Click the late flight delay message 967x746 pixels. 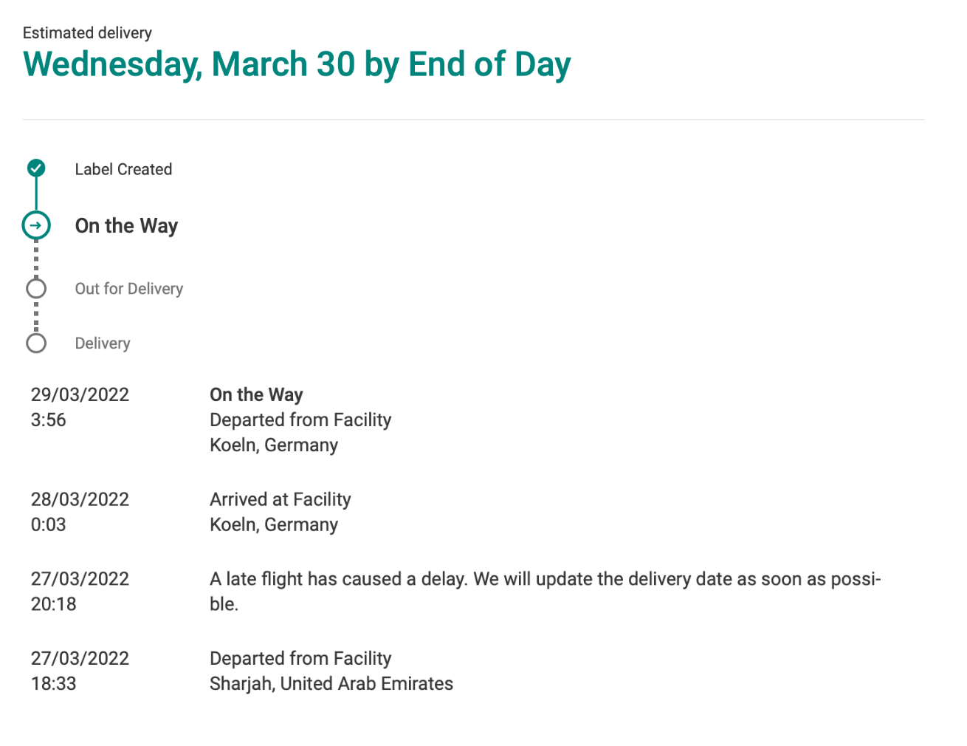click(x=546, y=591)
